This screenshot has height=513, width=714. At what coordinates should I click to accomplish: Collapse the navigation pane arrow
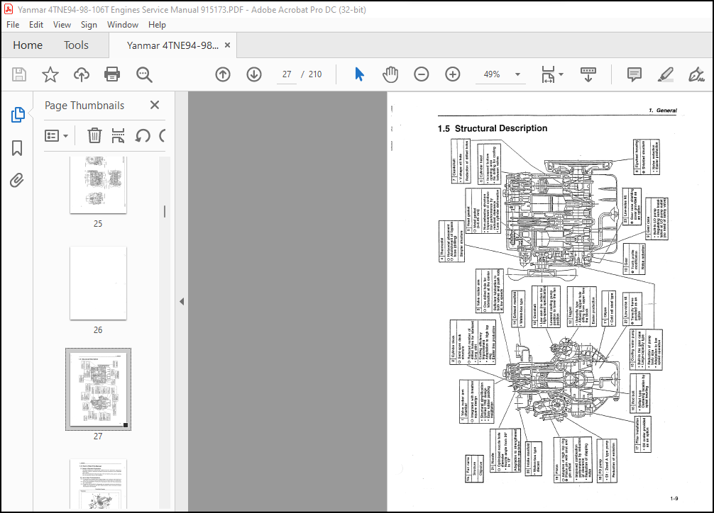coord(182,301)
